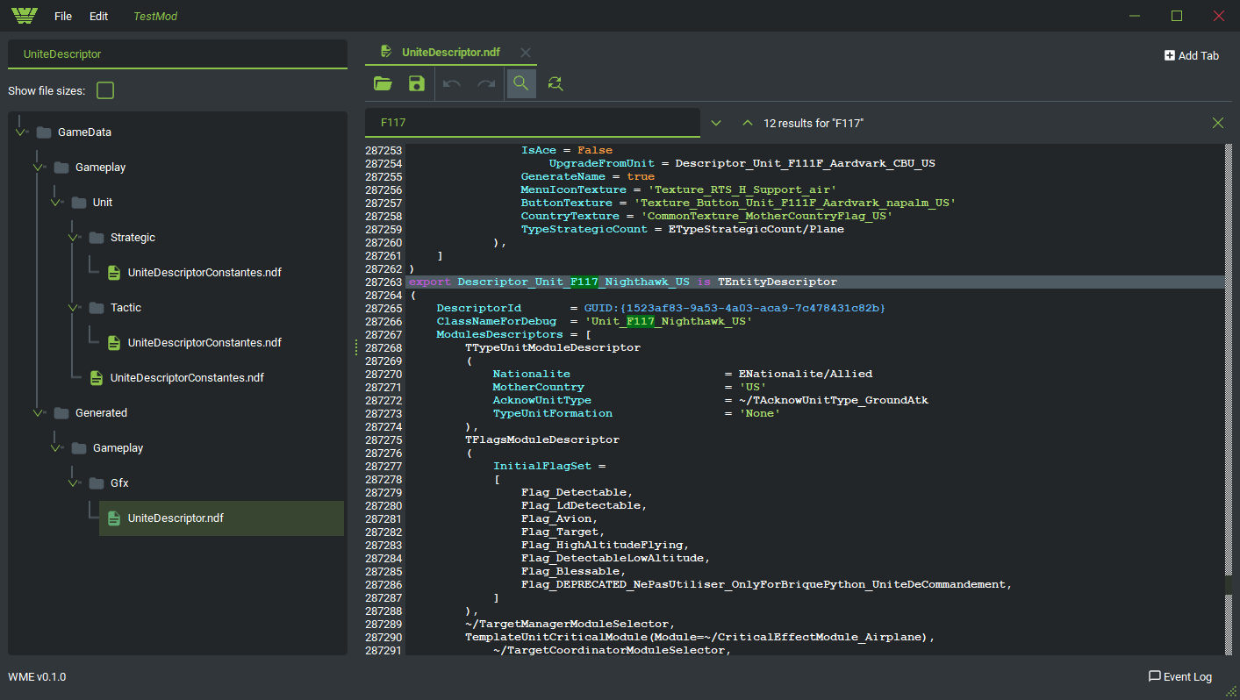The height and width of the screenshot is (700, 1240).
Task: Collapse the Strategic folder node
Action: coord(74,238)
